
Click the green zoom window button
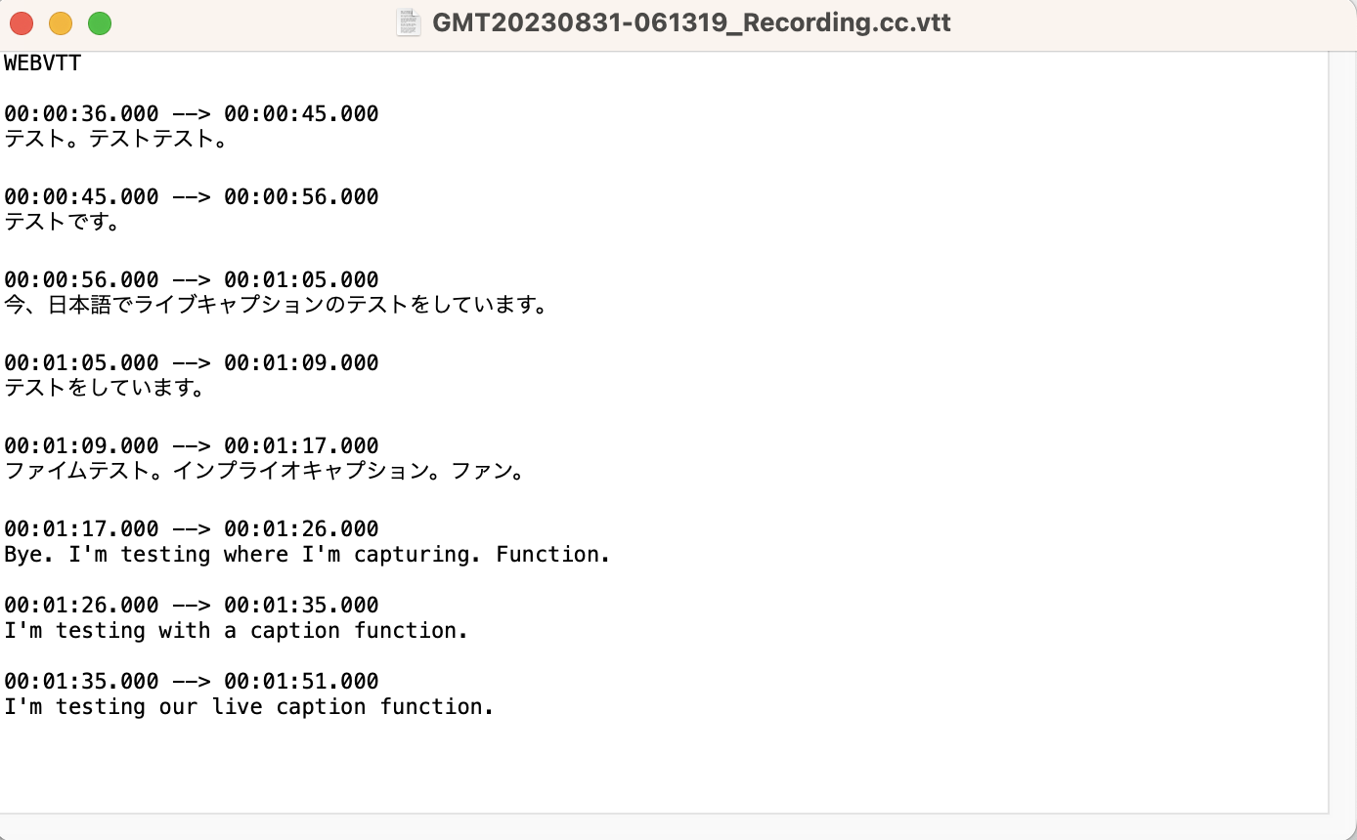(100, 23)
